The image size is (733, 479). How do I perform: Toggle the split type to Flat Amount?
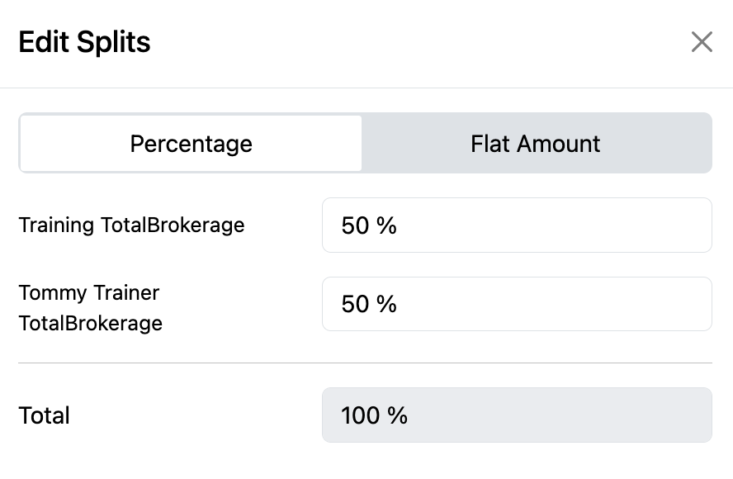pos(536,144)
